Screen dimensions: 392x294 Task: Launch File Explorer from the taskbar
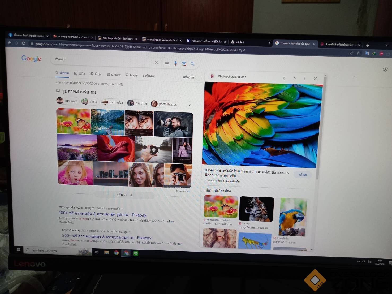coord(106,252)
